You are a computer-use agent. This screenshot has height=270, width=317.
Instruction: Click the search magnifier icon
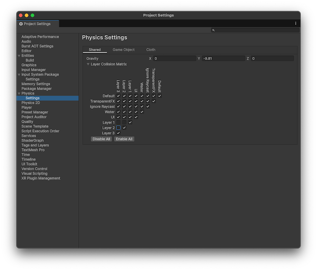pos(214,30)
